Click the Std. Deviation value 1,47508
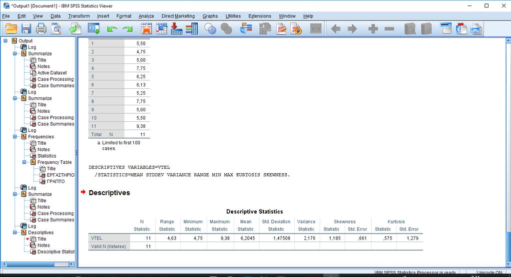 click(281, 238)
